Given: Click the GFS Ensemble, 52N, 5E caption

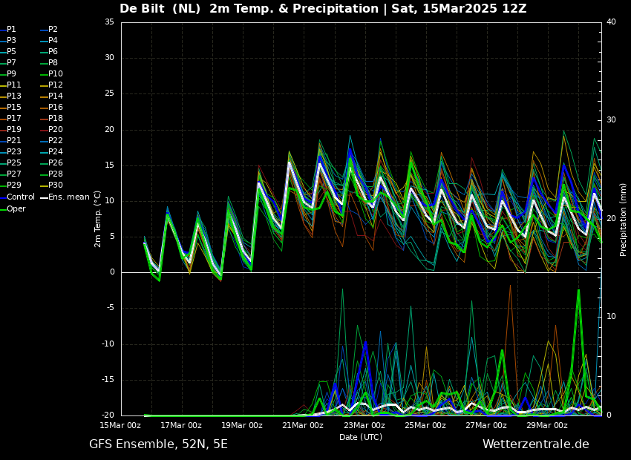Looking at the screenshot, I should click(x=158, y=444).
